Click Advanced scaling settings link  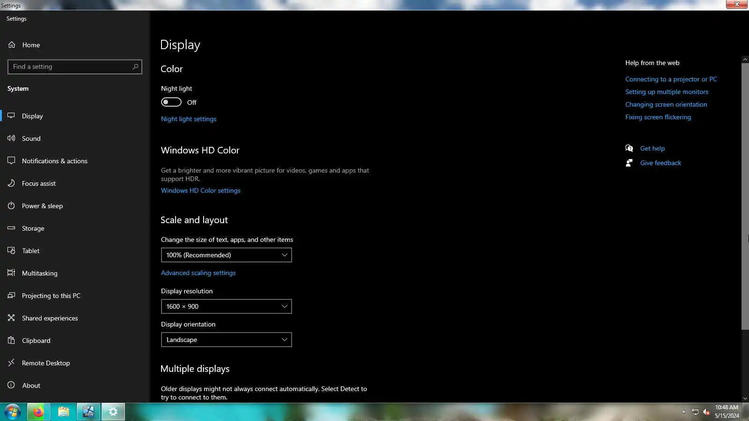198,273
